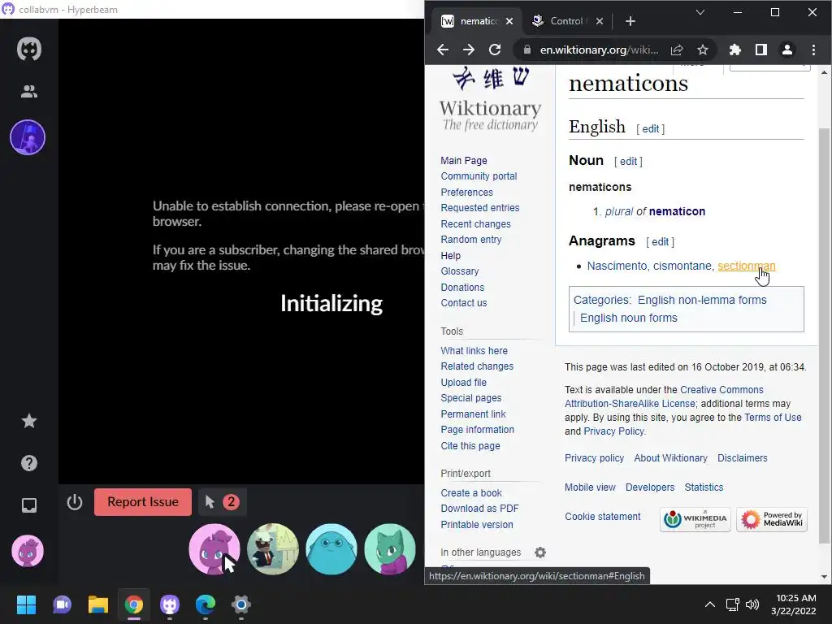832x624 pixels.
Task: Select the purple room avatar in sidebar
Action: [x=28, y=137]
